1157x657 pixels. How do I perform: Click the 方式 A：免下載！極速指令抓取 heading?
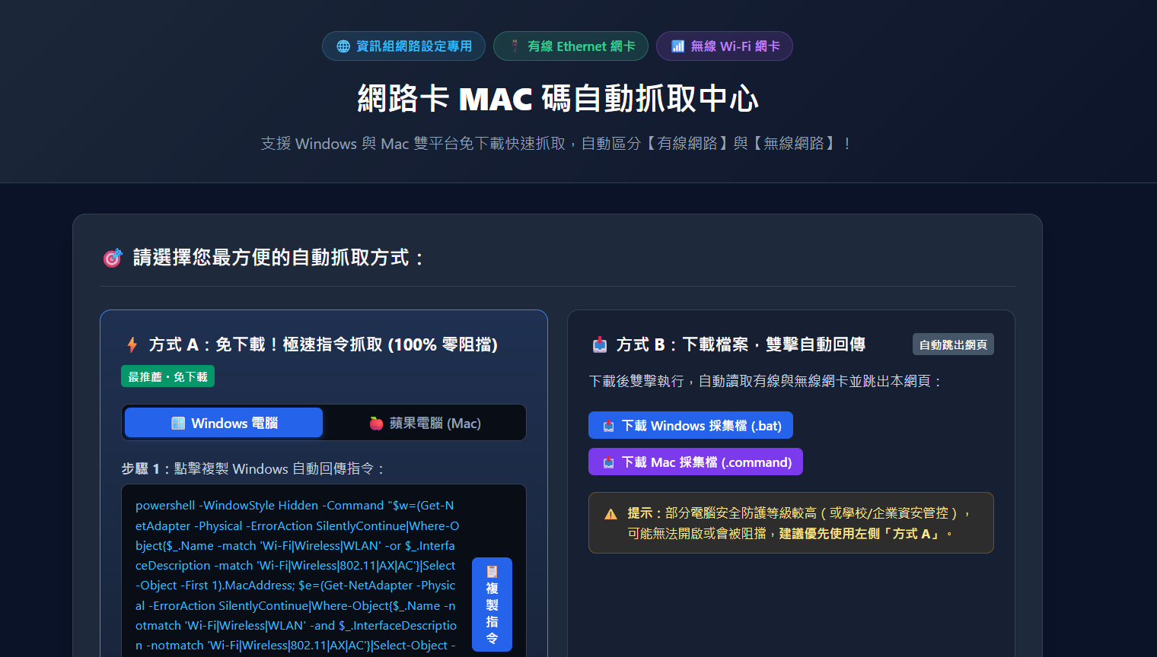[323, 344]
